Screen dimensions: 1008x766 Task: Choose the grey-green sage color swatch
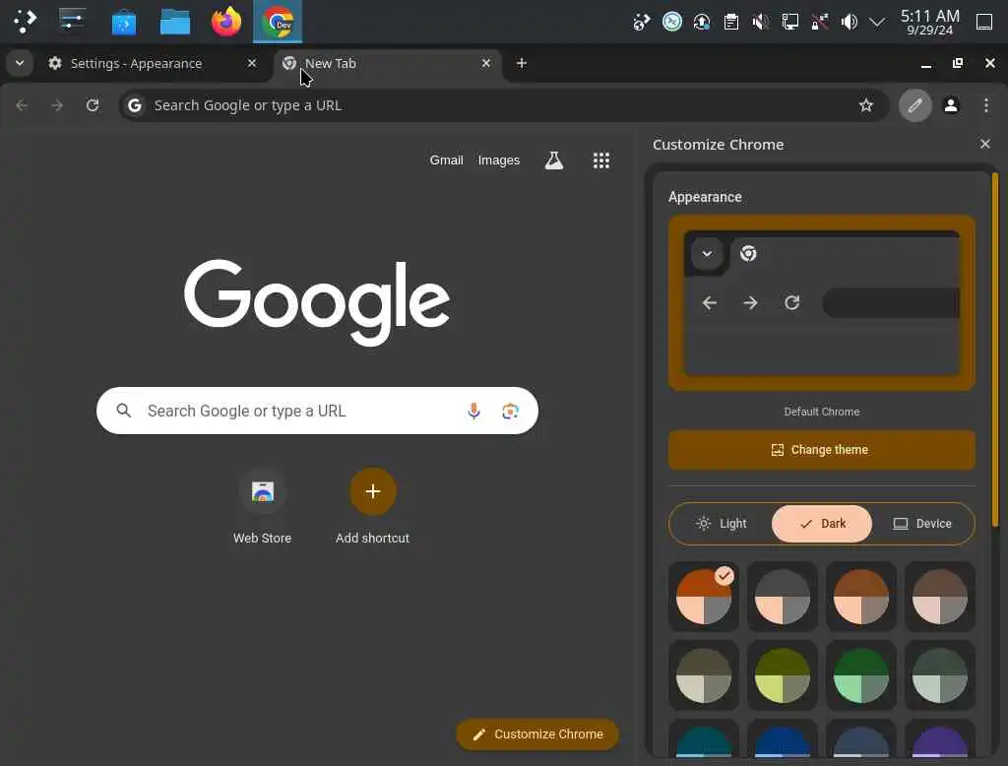940,675
